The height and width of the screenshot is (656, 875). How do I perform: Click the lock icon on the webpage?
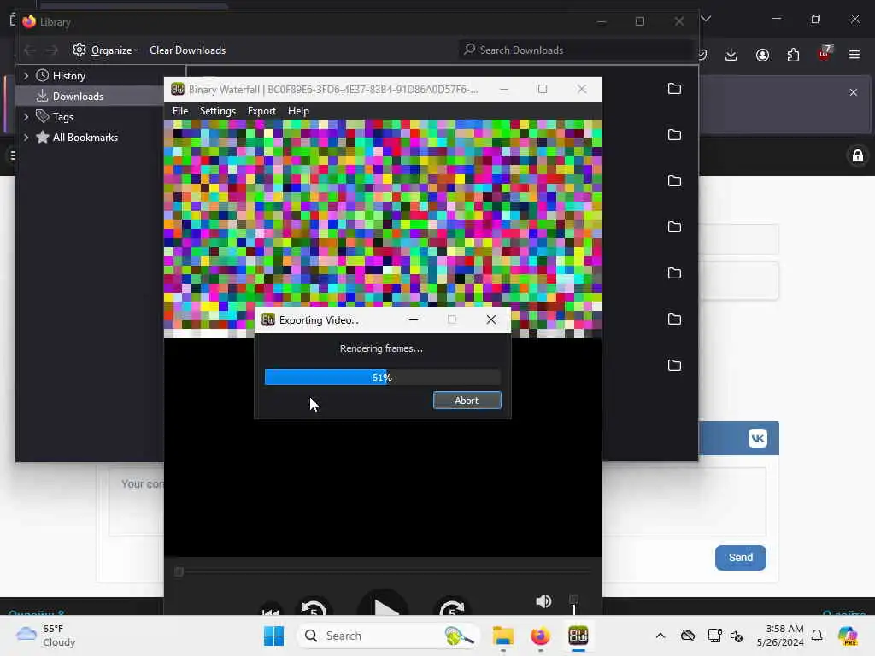(x=858, y=155)
